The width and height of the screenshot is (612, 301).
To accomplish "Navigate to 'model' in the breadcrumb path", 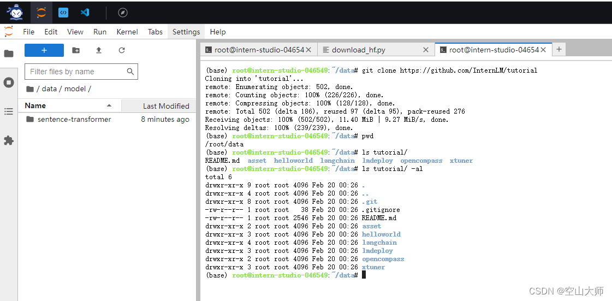I will (75, 88).
